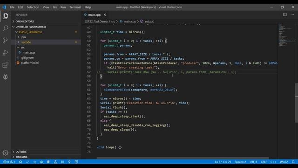The width and height of the screenshot is (298, 168).
Task: Click PlatformIO Clean trash icon
Action: (48, 162)
